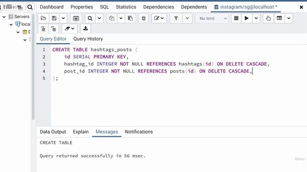The height and width of the screenshot is (172, 307).
Task: Open the Statistics tab
Action: point(126,7)
